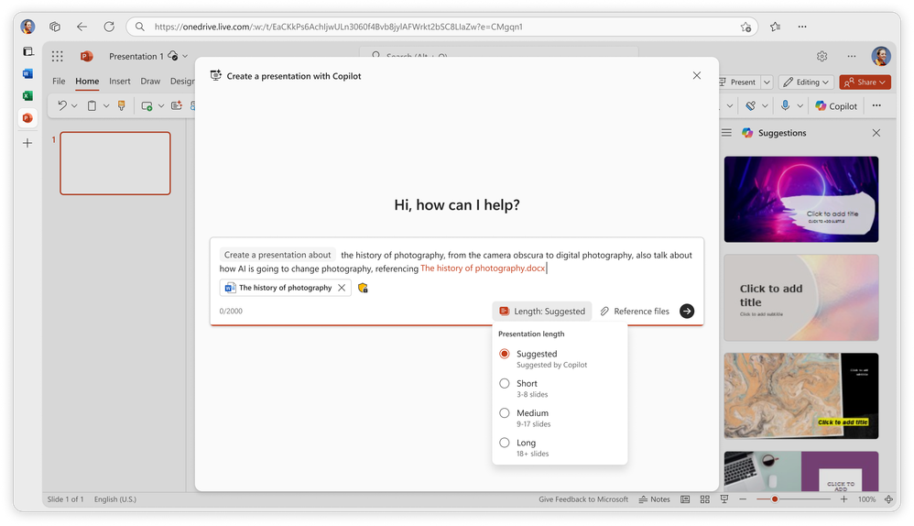Click the plus icon to add sidebar app
The width and height of the screenshot is (914, 526).
pos(27,143)
